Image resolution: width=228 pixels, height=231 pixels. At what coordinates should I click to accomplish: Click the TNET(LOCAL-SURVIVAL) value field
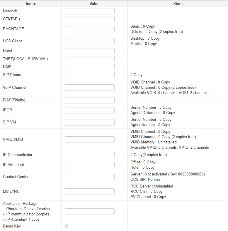[x=89, y=59]
